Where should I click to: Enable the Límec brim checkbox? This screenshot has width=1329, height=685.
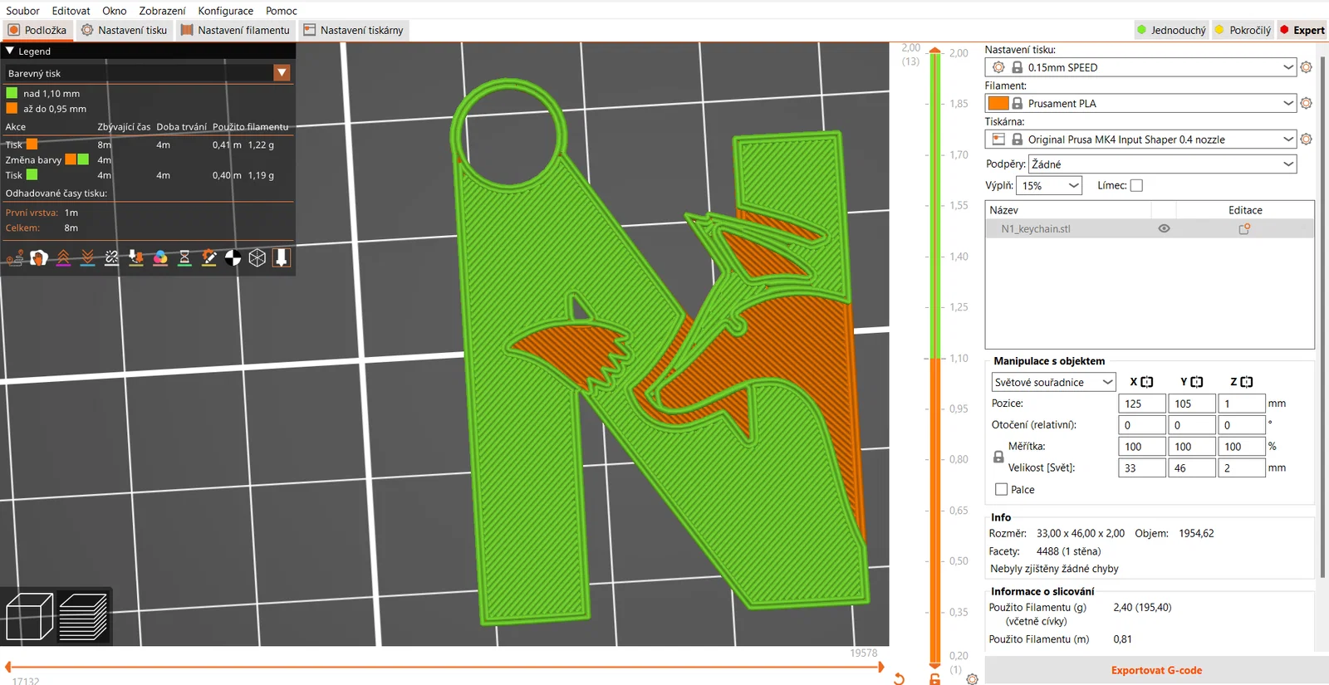click(x=1136, y=185)
